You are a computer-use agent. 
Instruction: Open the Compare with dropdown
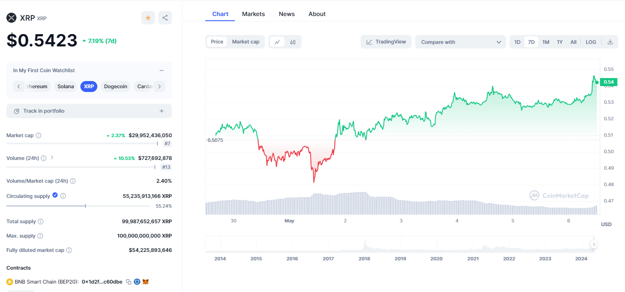coord(460,42)
